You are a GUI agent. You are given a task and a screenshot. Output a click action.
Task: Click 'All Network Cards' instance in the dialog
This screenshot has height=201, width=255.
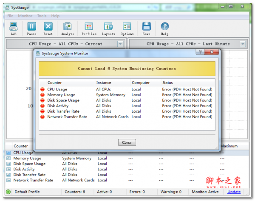coord(112,117)
